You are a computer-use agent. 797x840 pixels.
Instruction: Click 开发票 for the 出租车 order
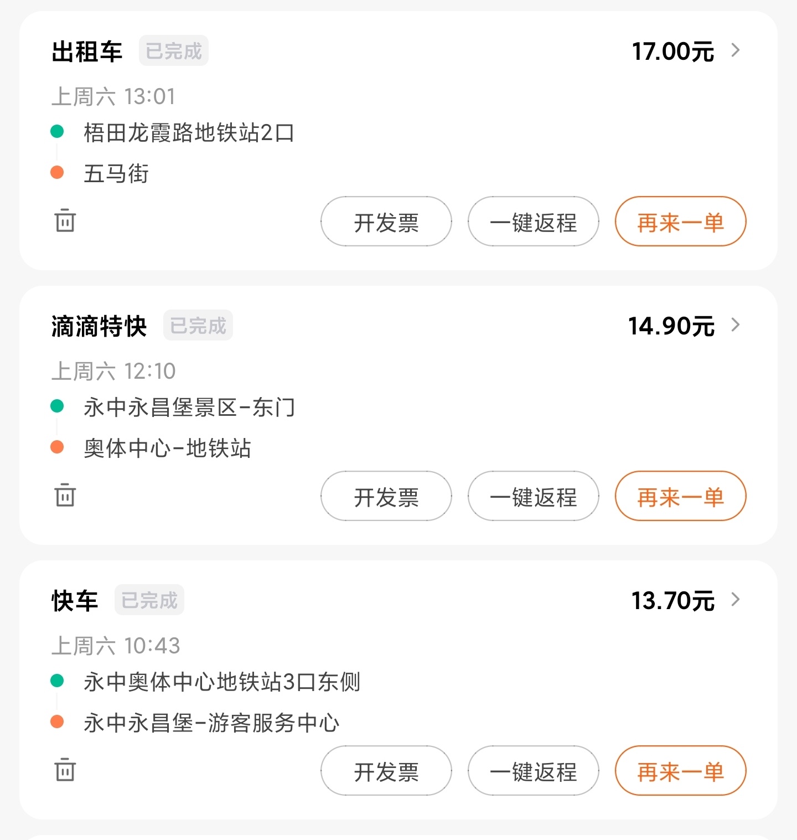coord(386,221)
